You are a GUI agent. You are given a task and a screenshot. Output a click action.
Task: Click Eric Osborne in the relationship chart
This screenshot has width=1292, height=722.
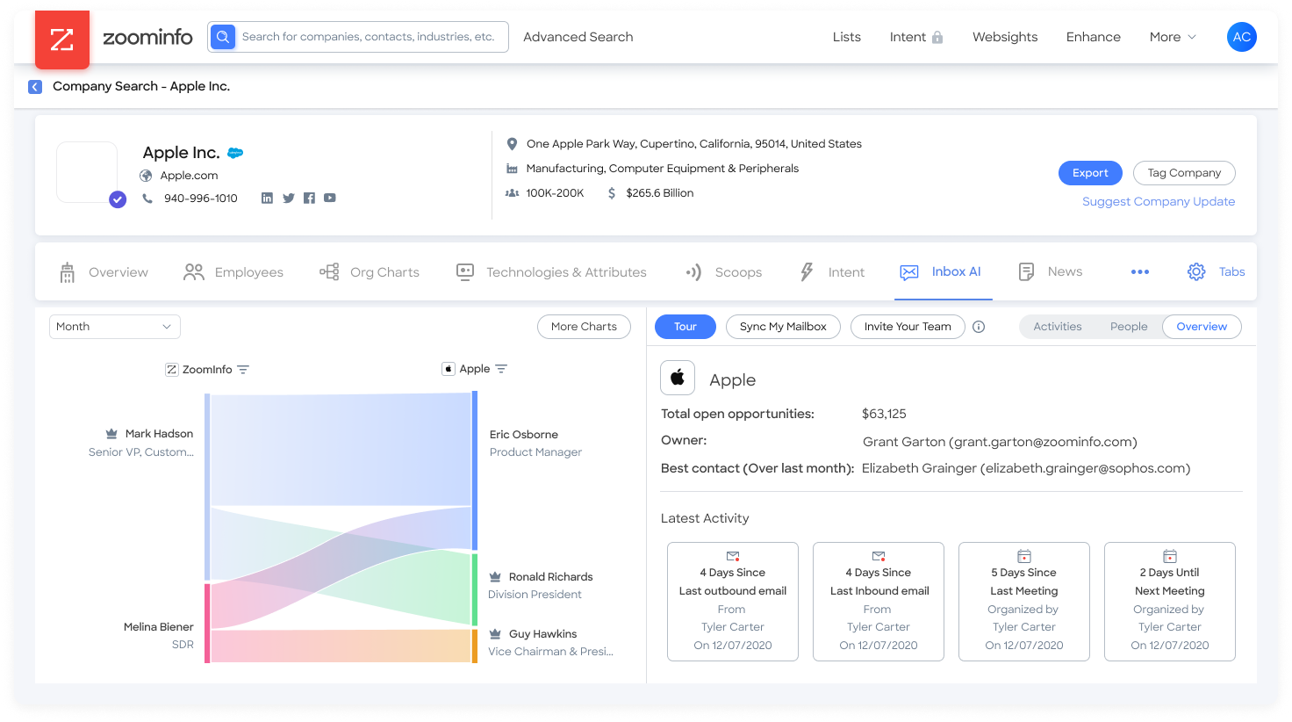(x=524, y=435)
